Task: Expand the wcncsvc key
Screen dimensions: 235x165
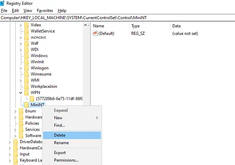Action: tap(21, 38)
